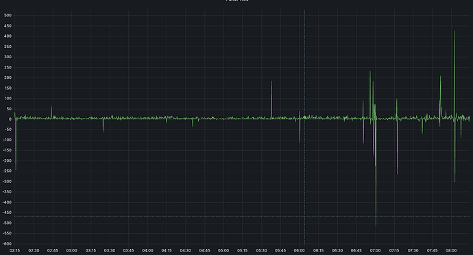This screenshot has height=255, width=473.
Task: Click the 07:30 time axis label
Action: [x=413, y=250]
